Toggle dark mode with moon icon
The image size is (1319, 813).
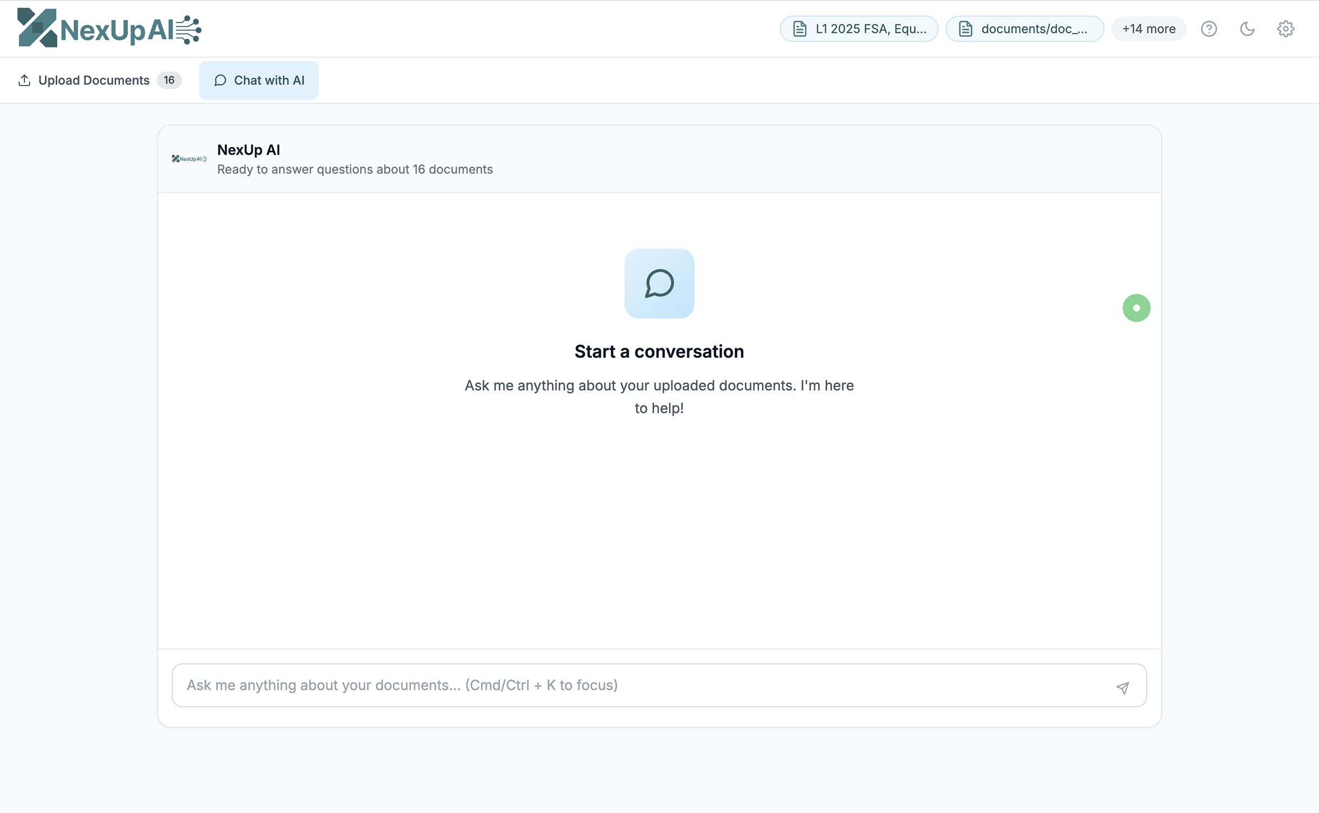[x=1247, y=29]
